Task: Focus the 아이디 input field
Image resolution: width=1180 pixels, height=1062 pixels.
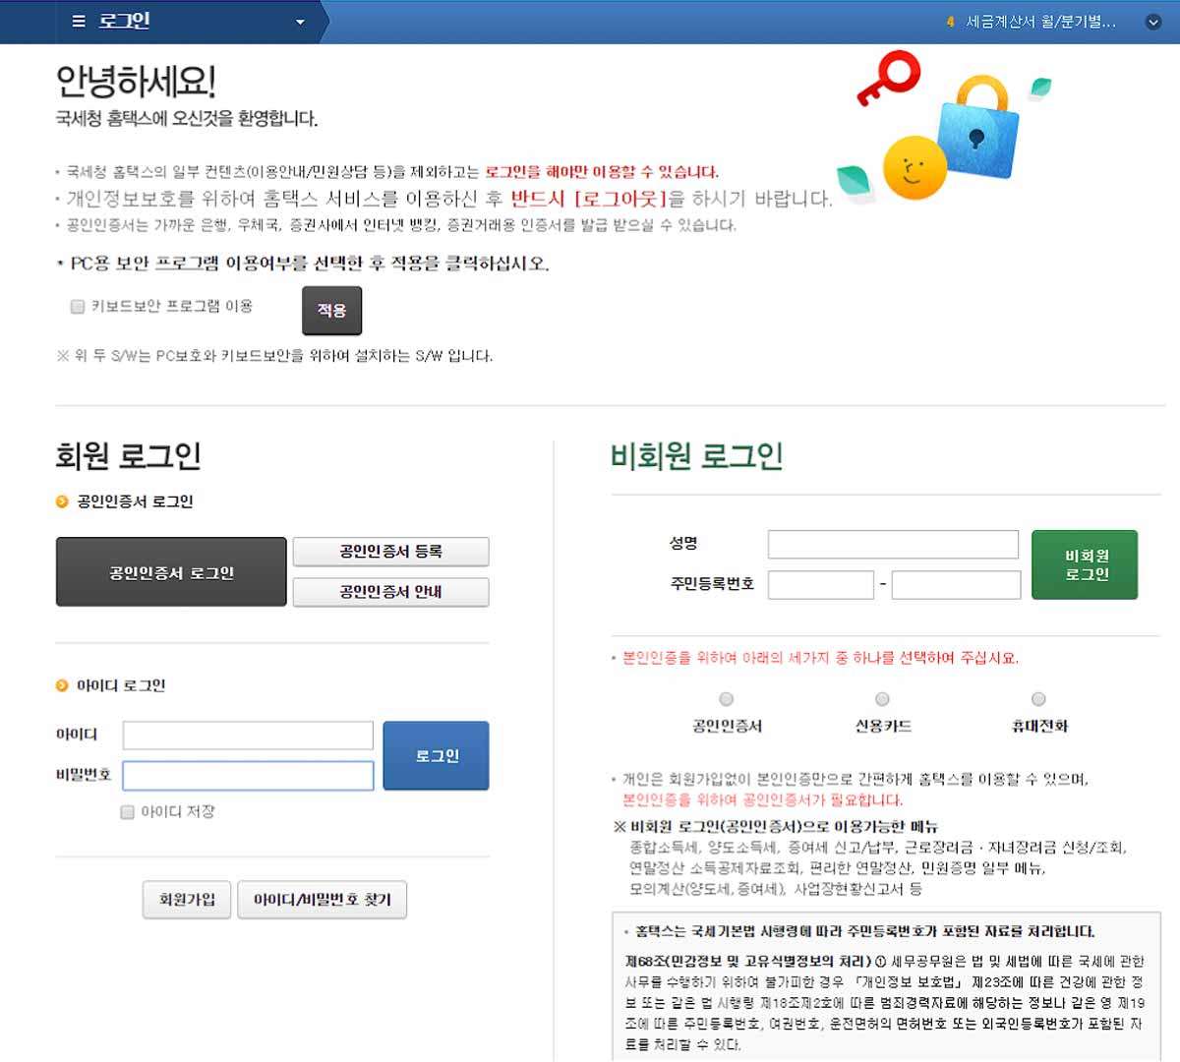Action: [x=248, y=736]
